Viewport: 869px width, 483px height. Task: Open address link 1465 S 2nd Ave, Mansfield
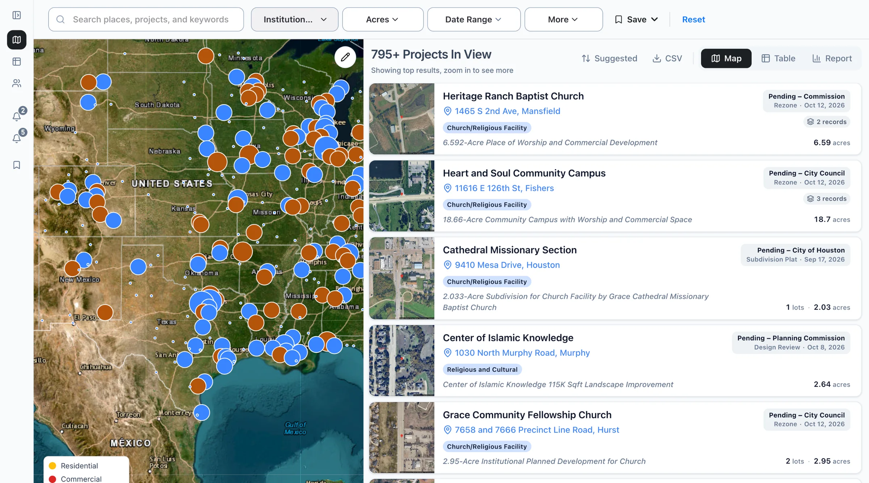coord(507,111)
